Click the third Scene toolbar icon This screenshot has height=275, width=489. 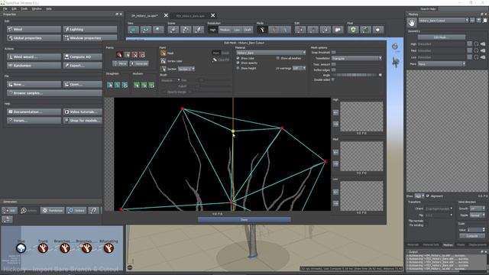click(198, 30)
